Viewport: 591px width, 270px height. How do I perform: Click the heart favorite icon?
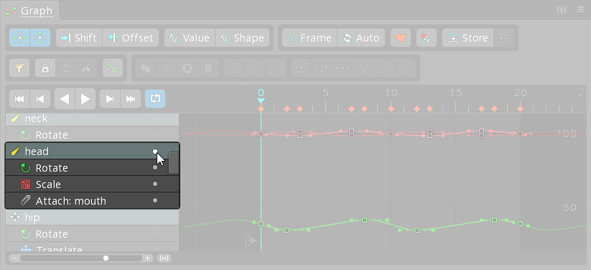(x=400, y=38)
